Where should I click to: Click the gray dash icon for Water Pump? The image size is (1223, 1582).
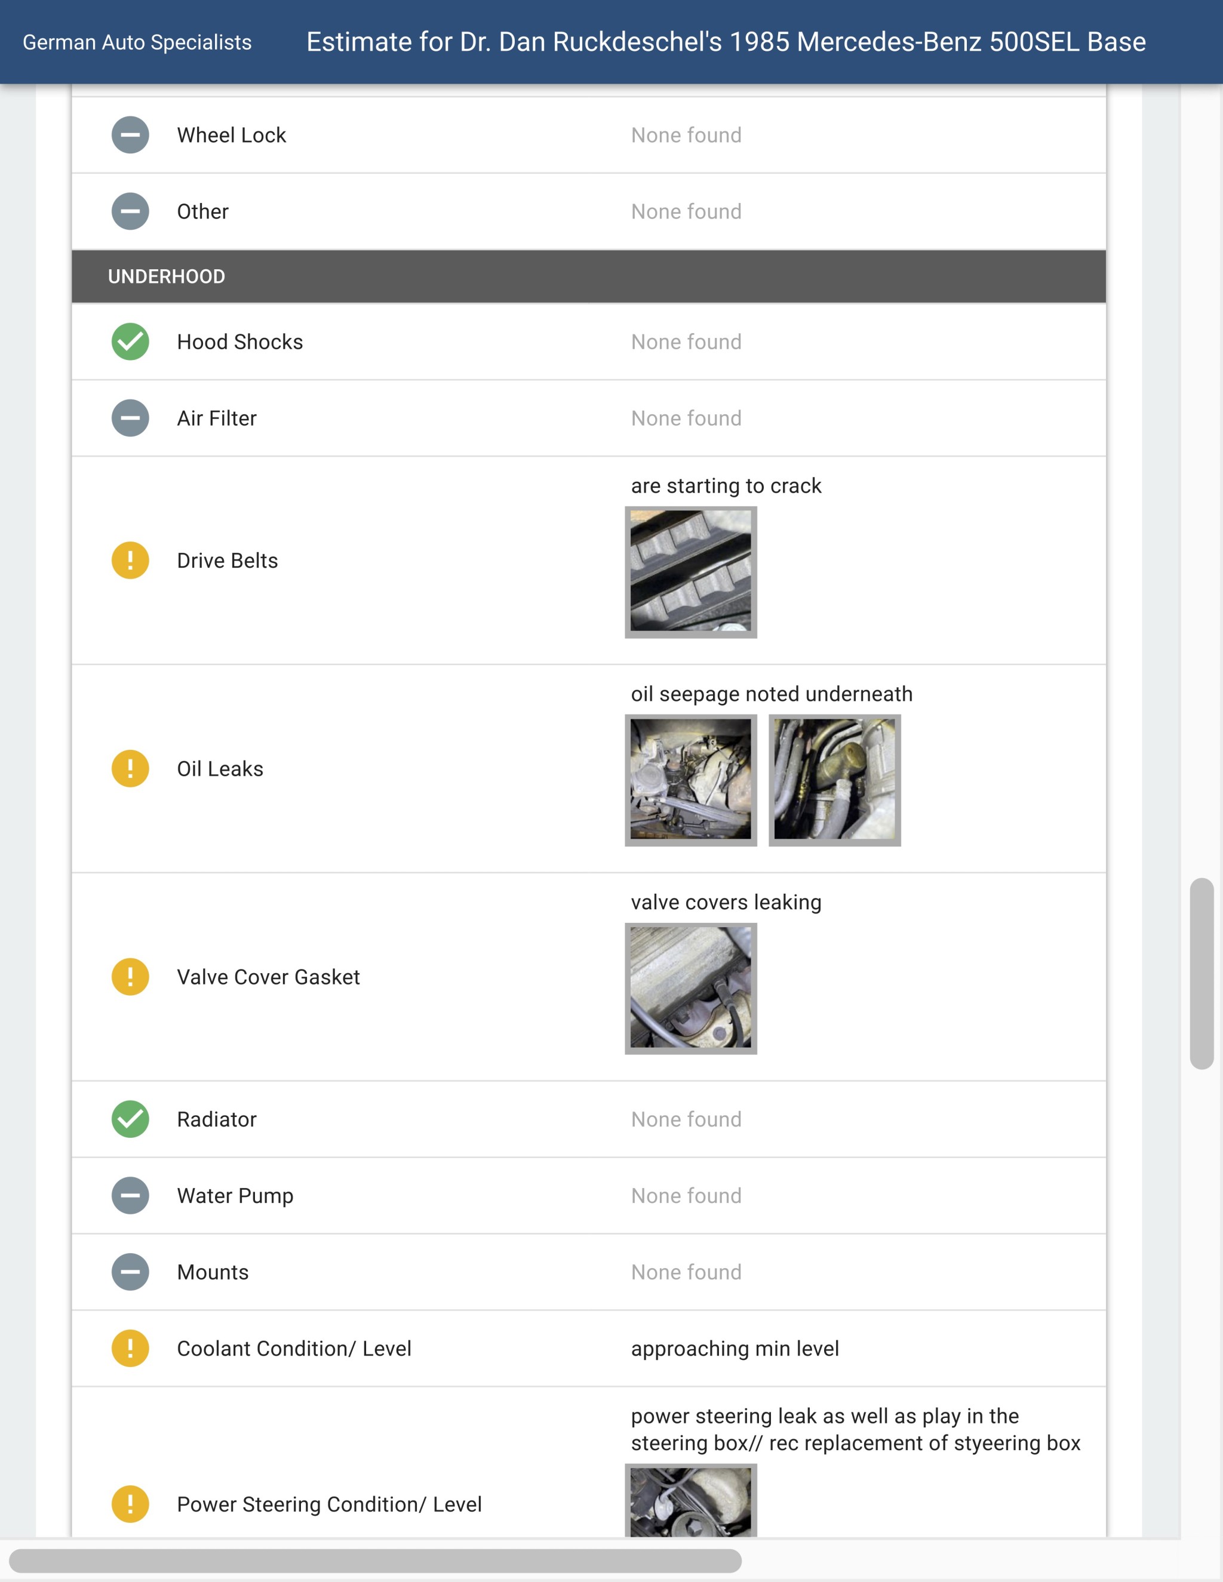(x=130, y=1195)
